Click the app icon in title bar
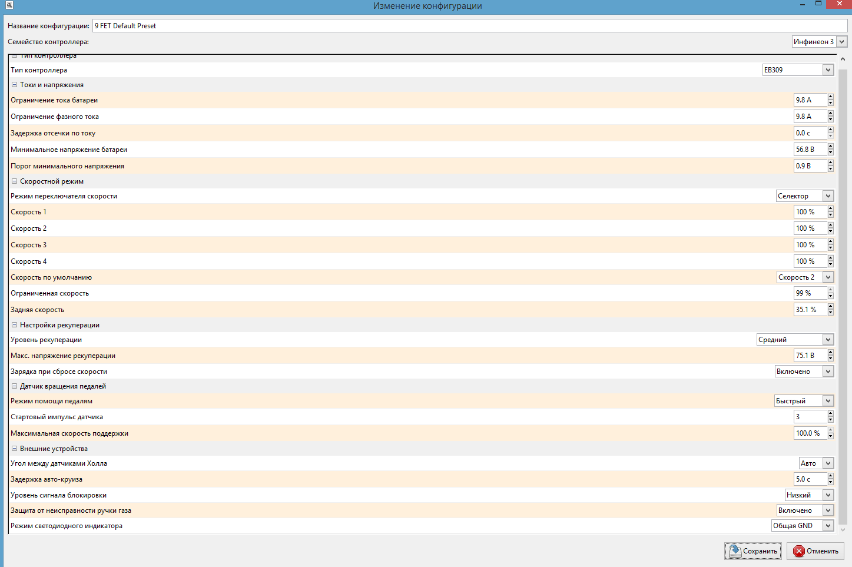The height and width of the screenshot is (567, 852). pos(9,5)
